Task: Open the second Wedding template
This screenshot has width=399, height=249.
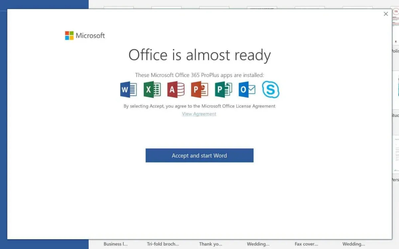Action: click(x=353, y=244)
